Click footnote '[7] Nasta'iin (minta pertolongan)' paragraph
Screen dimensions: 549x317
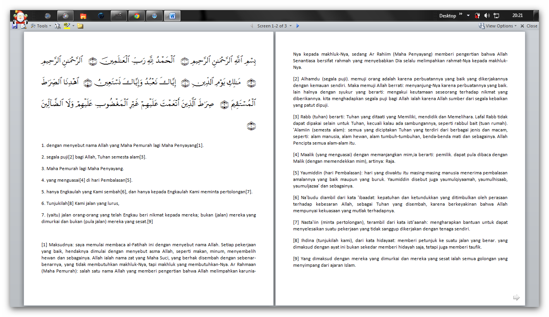(400, 225)
